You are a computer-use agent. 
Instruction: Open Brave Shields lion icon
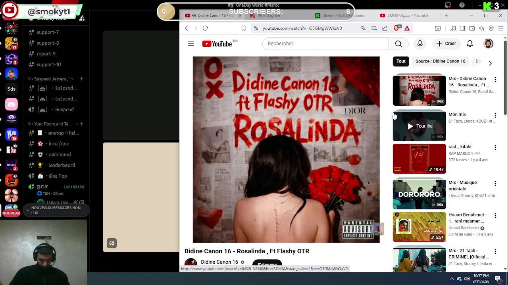(396, 28)
